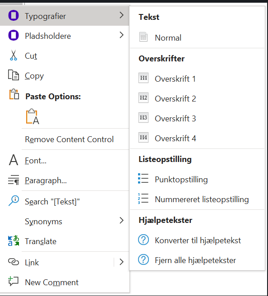
Task: Click the scissors Cut icon
Action: pos(14,55)
